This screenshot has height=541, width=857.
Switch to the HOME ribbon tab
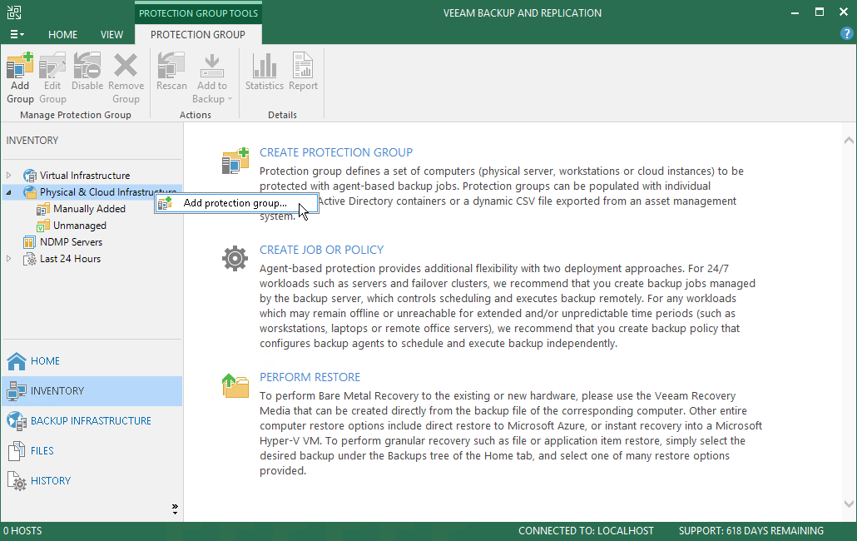click(63, 34)
